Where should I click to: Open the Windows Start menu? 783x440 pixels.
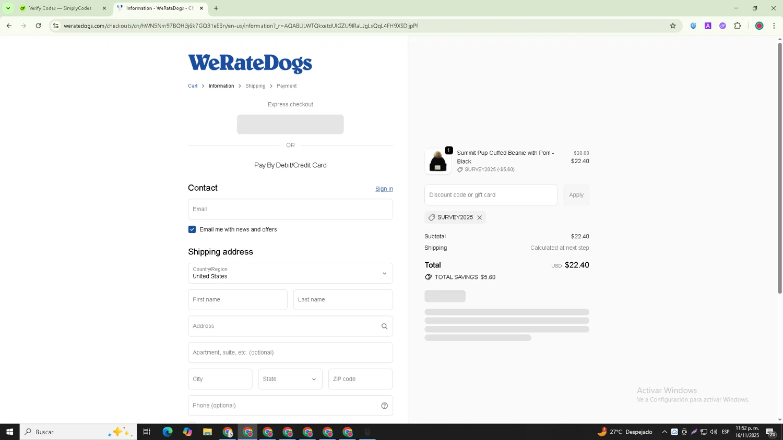pyautogui.click(x=9, y=432)
